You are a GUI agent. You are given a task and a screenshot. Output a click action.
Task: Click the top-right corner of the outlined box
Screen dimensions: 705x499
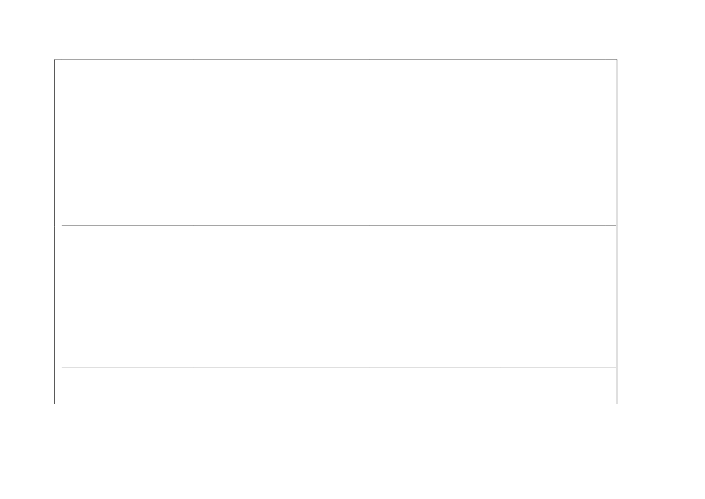(x=616, y=59)
